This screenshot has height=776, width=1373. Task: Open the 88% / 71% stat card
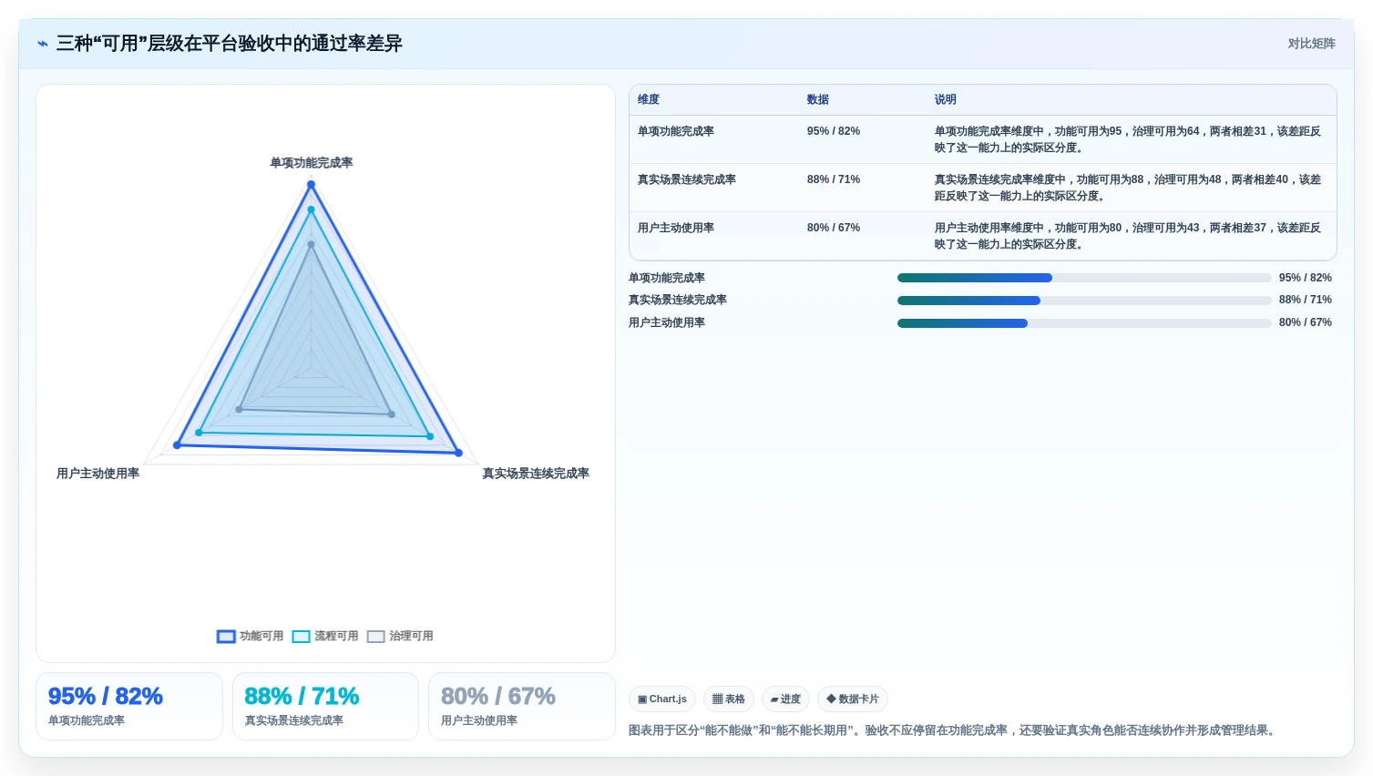[x=325, y=706]
